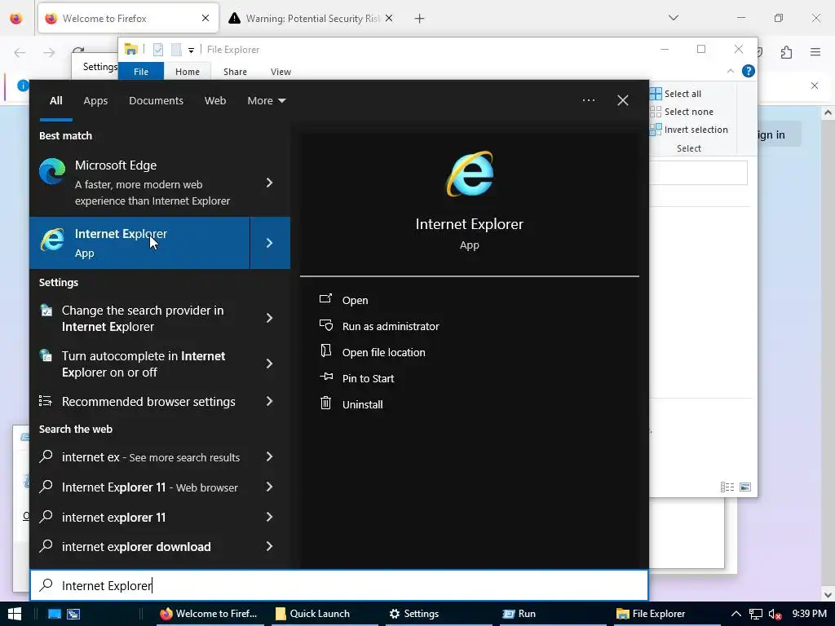
Task: Open the Firefox extensions puzzle icon
Action: point(786,52)
